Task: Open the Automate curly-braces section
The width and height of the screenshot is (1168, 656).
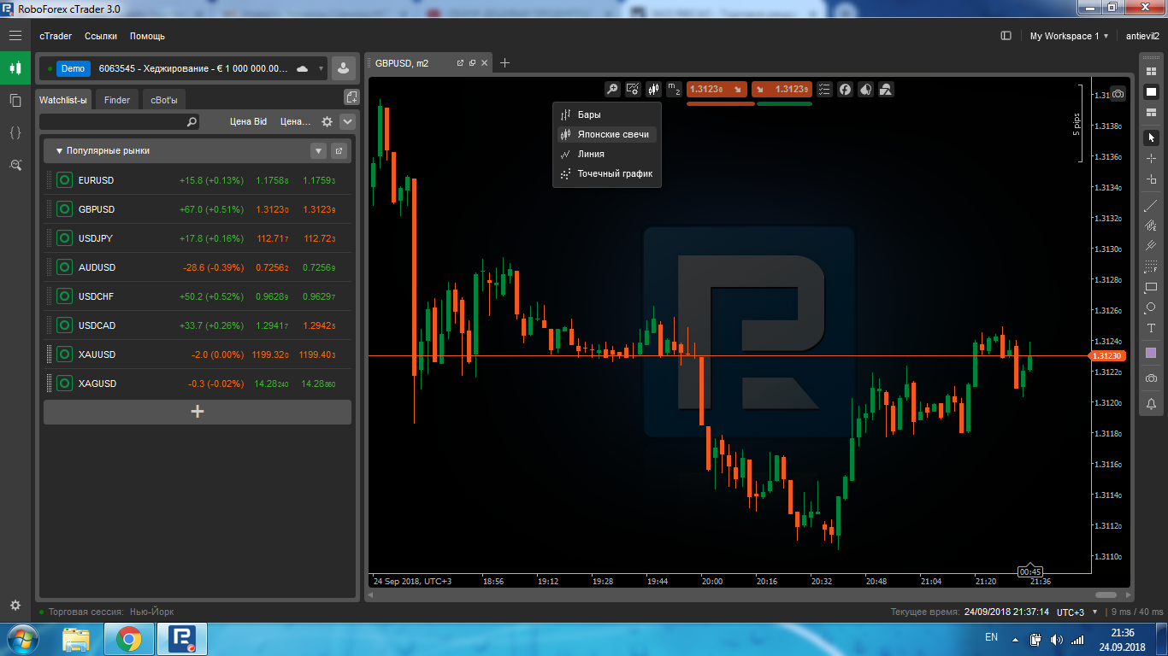Action: point(15,132)
